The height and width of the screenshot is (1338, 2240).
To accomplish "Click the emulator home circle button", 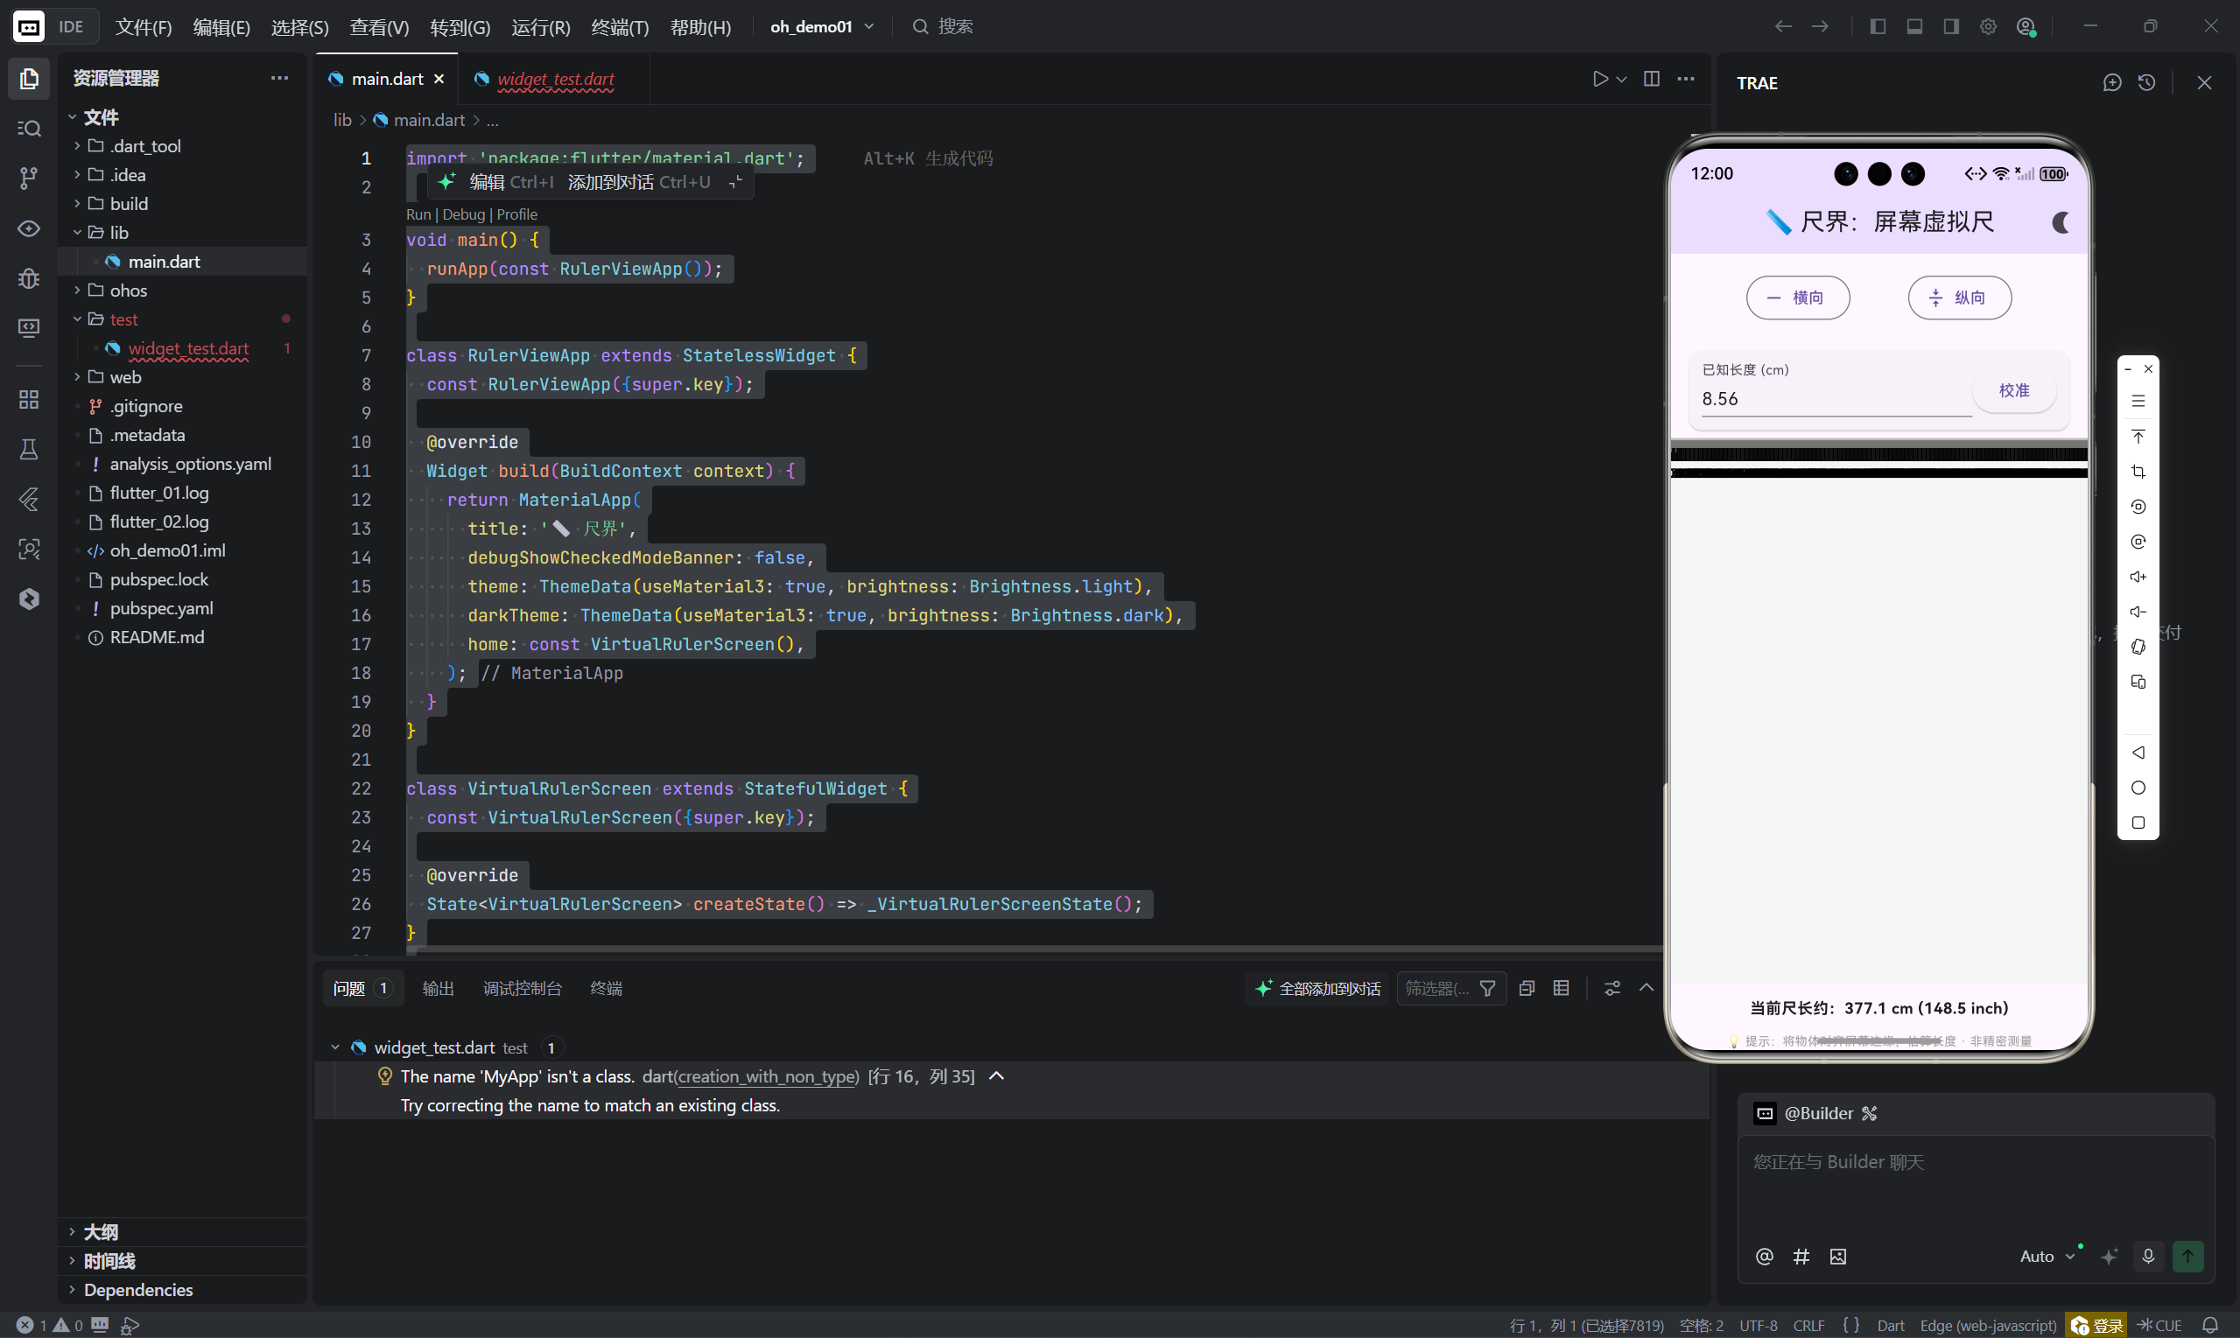I will tap(2138, 788).
